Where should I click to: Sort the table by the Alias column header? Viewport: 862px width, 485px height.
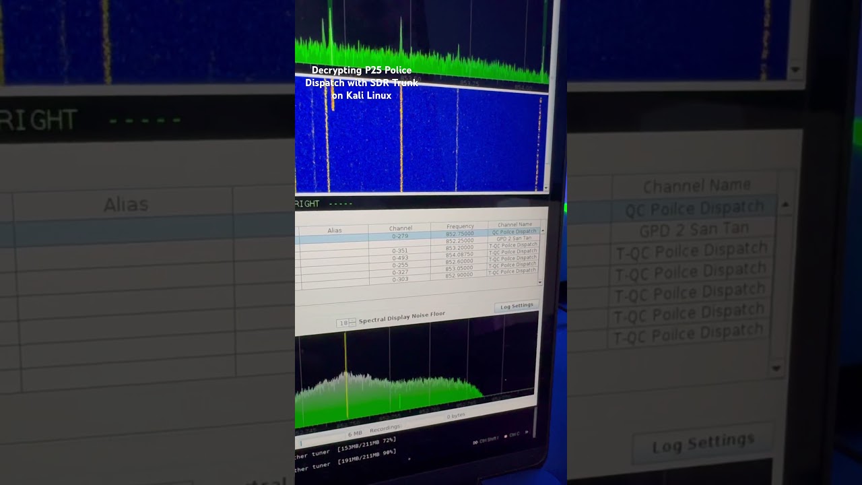point(335,230)
